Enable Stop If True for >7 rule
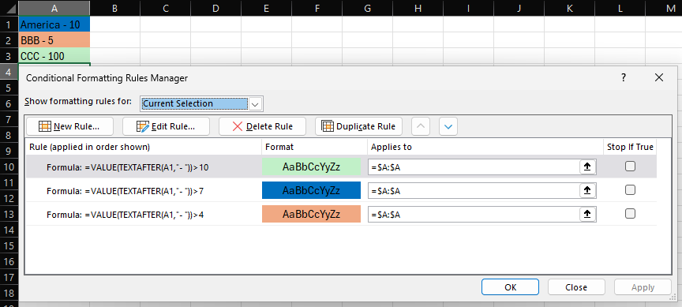This screenshot has width=682, height=307. coord(630,190)
